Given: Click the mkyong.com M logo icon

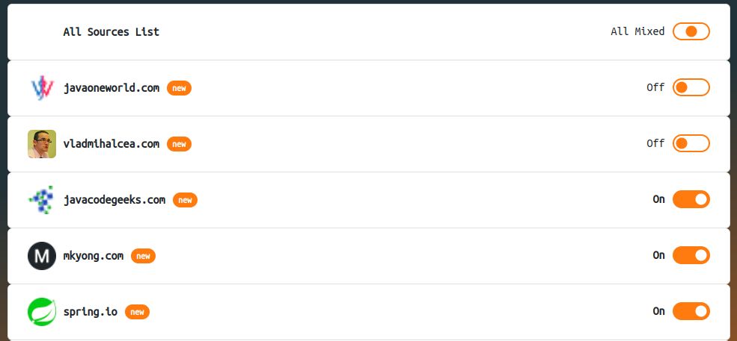Looking at the screenshot, I should (42, 256).
